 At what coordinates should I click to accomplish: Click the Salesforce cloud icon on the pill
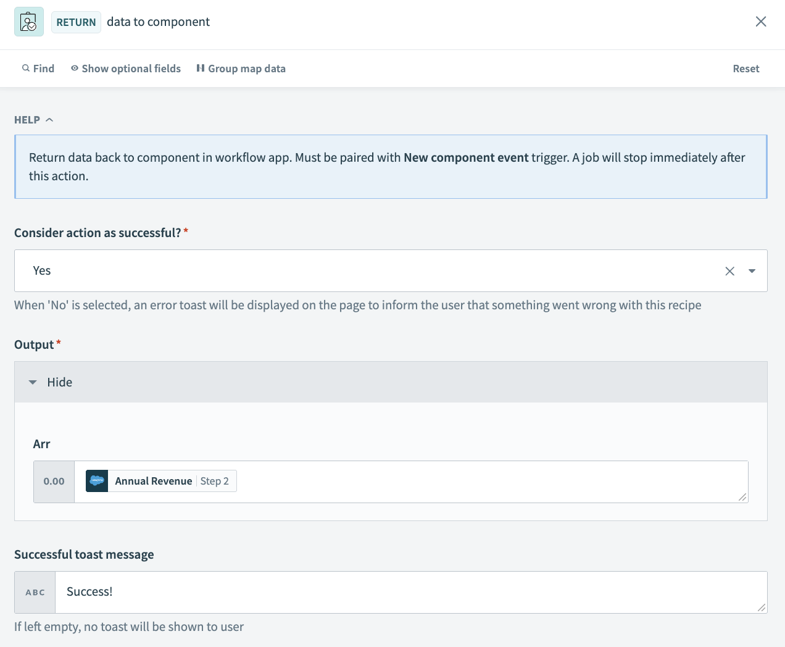pyautogui.click(x=96, y=481)
